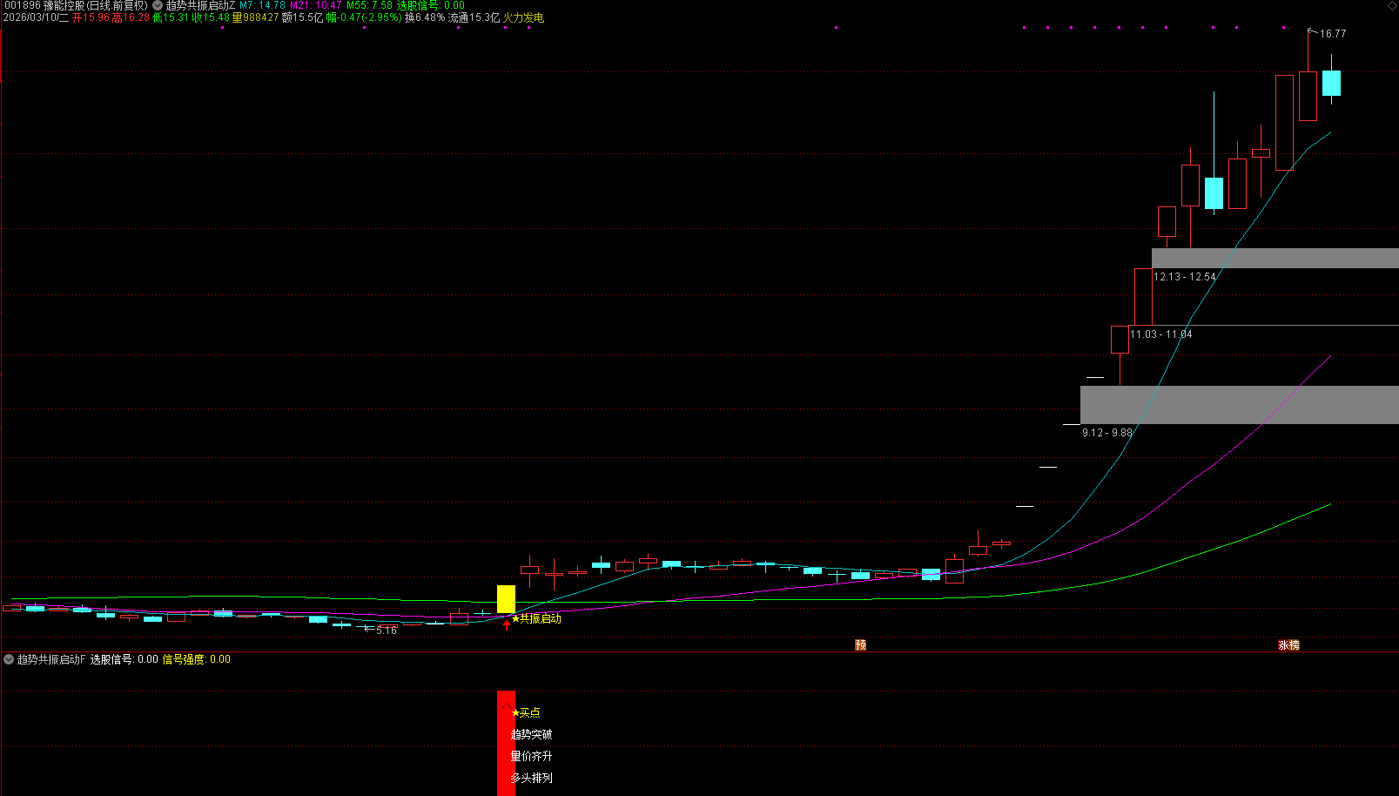Click the gray gap zone above 9.12 - 9.88
1399x796 pixels.
pos(1240,405)
